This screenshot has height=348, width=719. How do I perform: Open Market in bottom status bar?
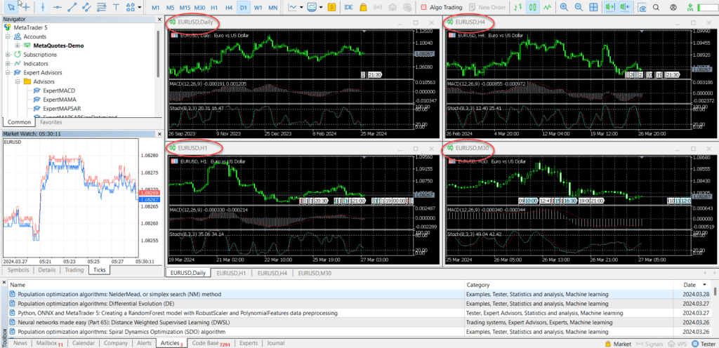point(618,343)
